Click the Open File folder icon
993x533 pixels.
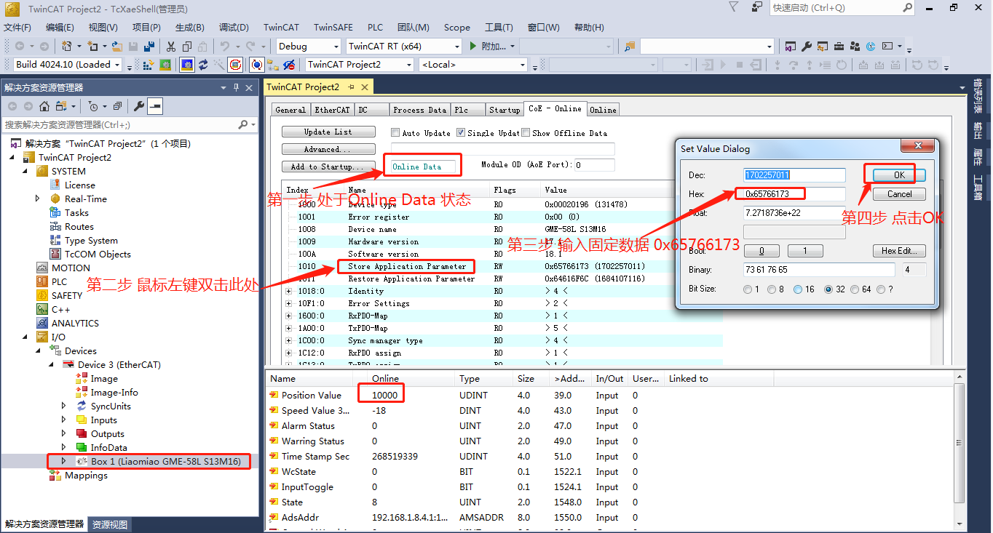tap(116, 47)
